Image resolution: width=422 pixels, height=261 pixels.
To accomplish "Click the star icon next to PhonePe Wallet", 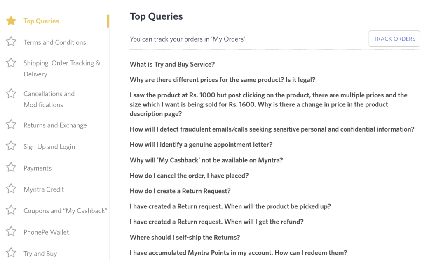I will click(x=11, y=232).
